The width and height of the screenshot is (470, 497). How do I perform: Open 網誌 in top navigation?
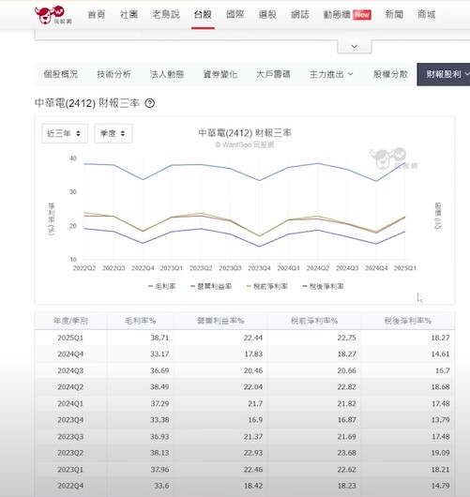[300, 15]
